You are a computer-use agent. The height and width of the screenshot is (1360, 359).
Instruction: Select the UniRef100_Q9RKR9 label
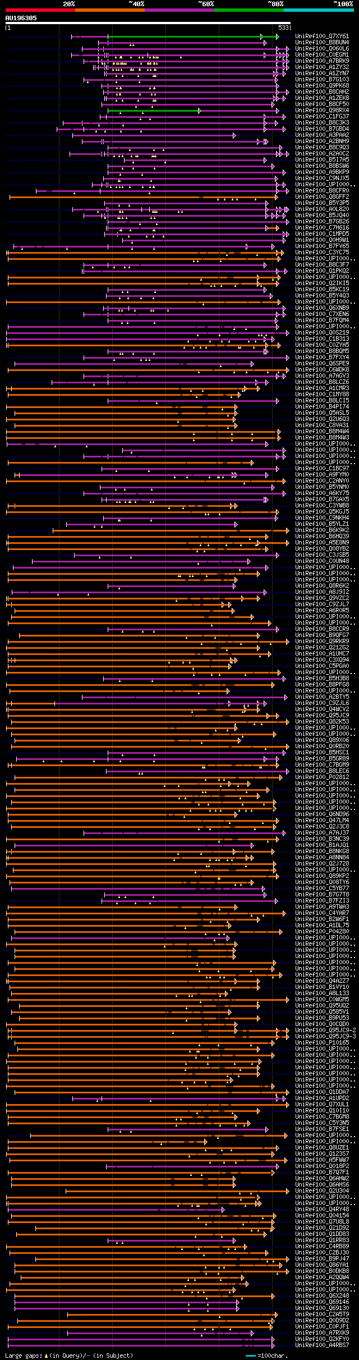click(x=322, y=642)
